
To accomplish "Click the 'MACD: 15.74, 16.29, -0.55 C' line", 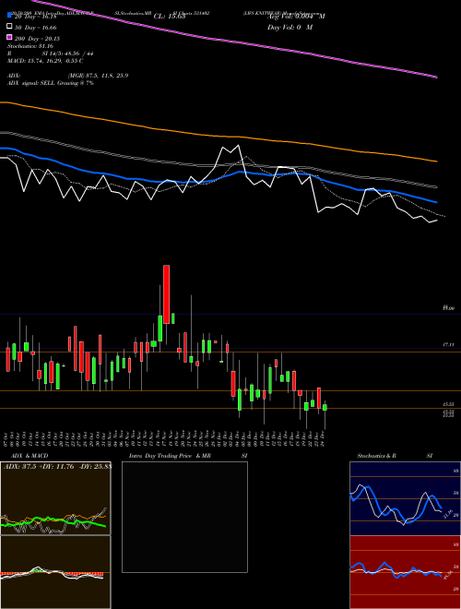I will click(45, 61).
